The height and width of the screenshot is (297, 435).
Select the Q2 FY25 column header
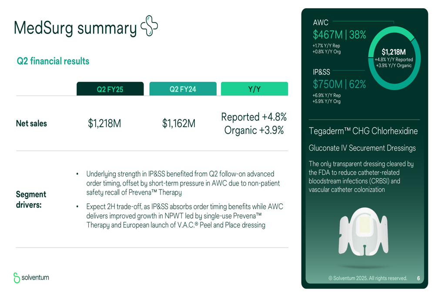[x=110, y=89]
